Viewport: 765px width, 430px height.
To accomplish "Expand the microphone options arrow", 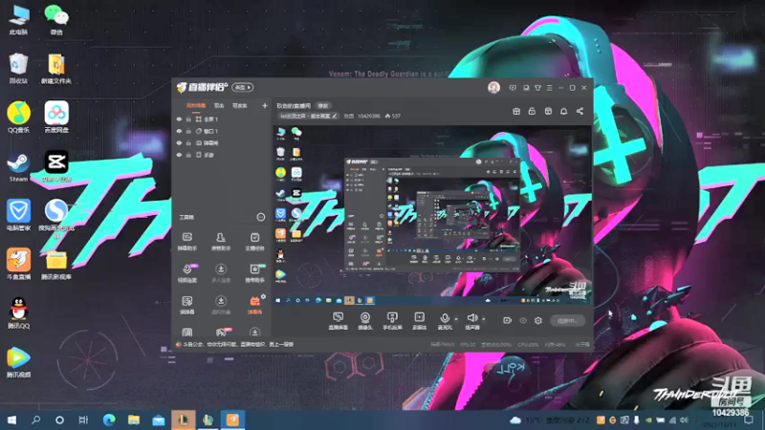I will (x=456, y=319).
